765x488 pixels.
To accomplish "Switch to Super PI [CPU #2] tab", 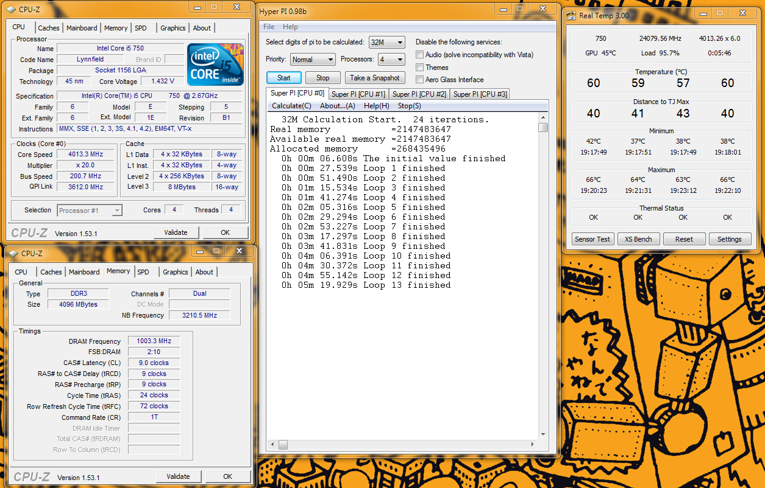I will point(419,94).
